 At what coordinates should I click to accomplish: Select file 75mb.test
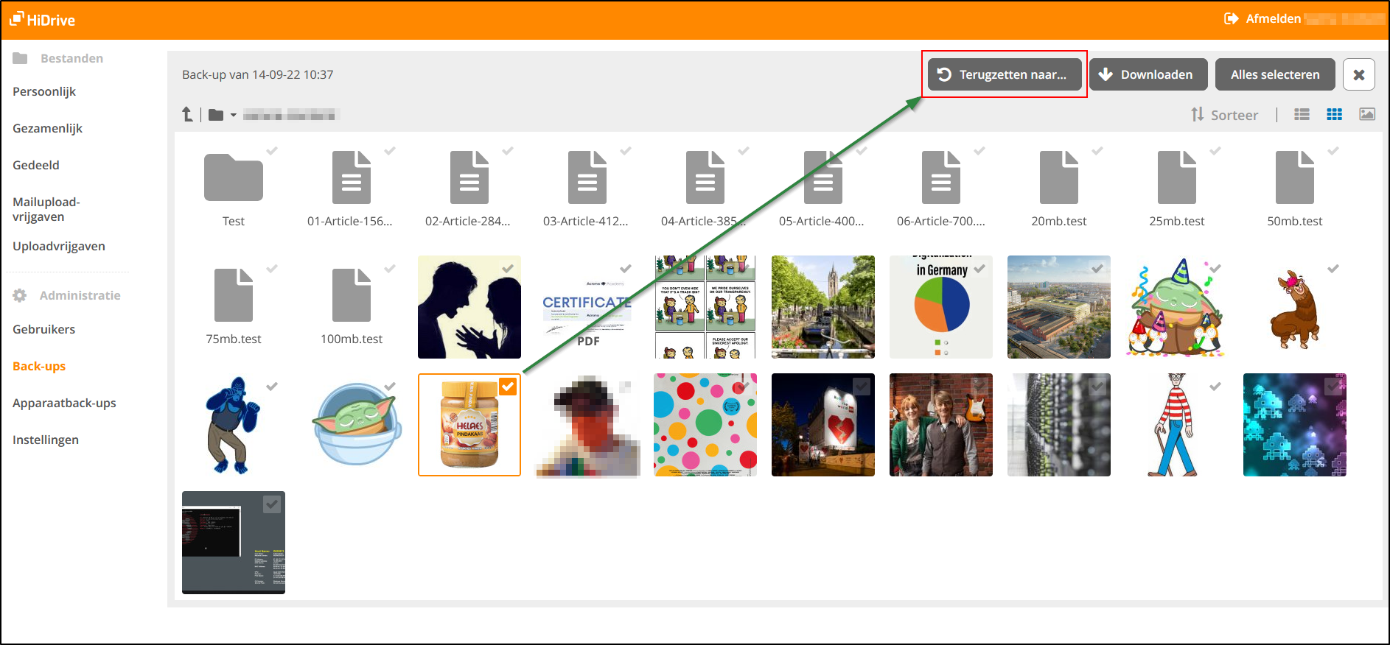[234, 295]
